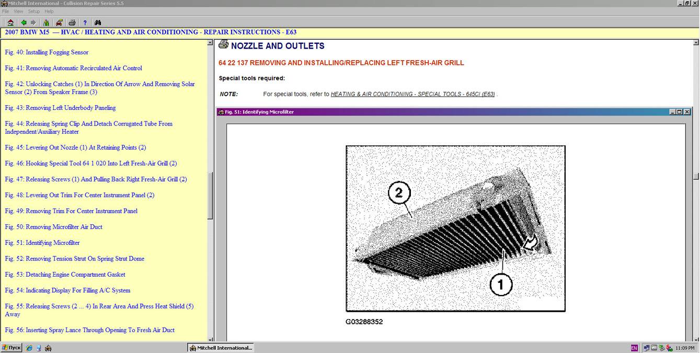Click printer icon beside Nozzle and Outlets

223,45
